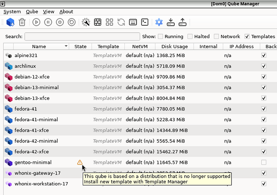
Task: Uncheck the Templates filter checkbox
Action: pyautogui.click(x=247, y=37)
